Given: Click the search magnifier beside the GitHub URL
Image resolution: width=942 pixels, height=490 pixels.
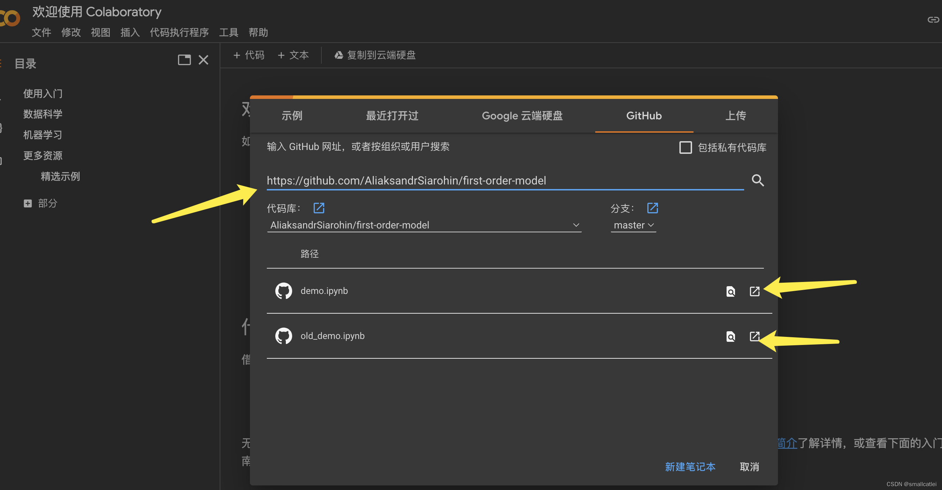Looking at the screenshot, I should (758, 180).
